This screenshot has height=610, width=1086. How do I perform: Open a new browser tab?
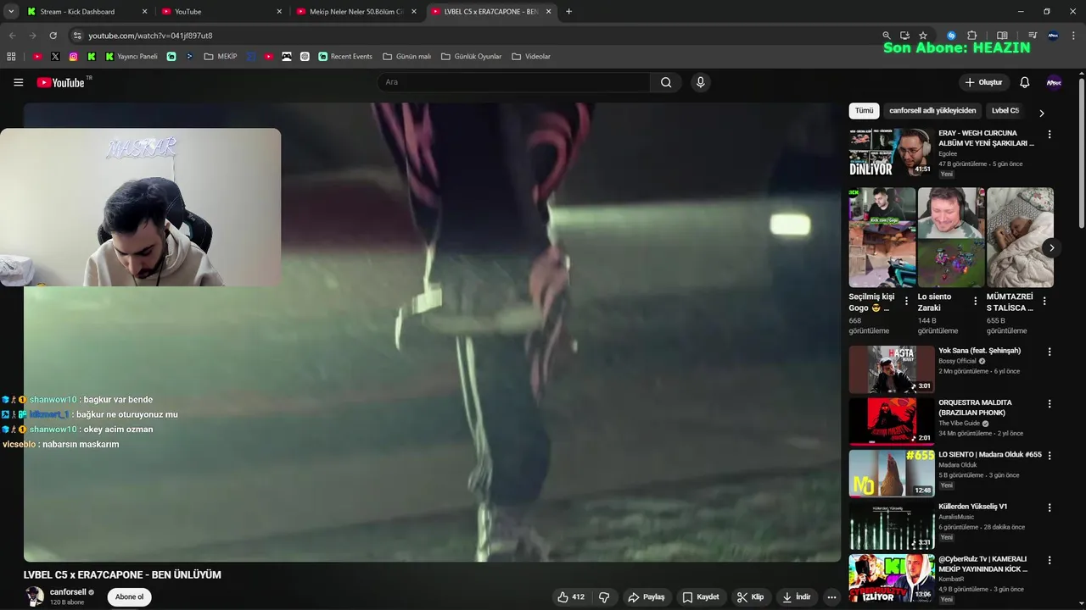(x=568, y=12)
